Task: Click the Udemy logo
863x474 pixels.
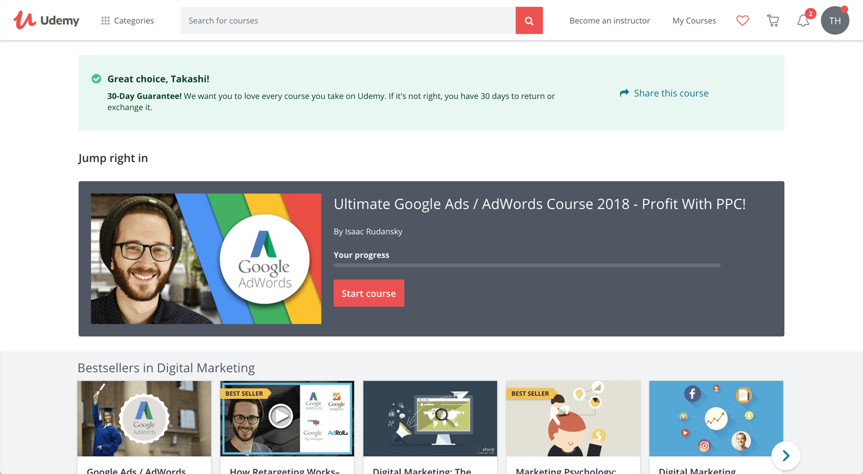Action: pyautogui.click(x=47, y=21)
